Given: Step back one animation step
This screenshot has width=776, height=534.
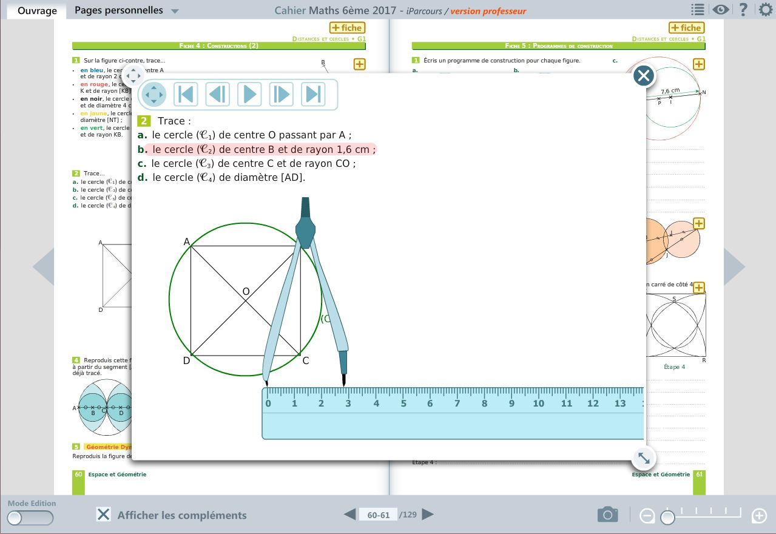Looking at the screenshot, I should point(218,95).
